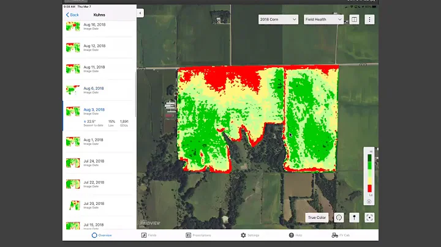Viewport: 441px width, 247px height.
Task: Open the three-dot more options menu
Action: pos(369,20)
